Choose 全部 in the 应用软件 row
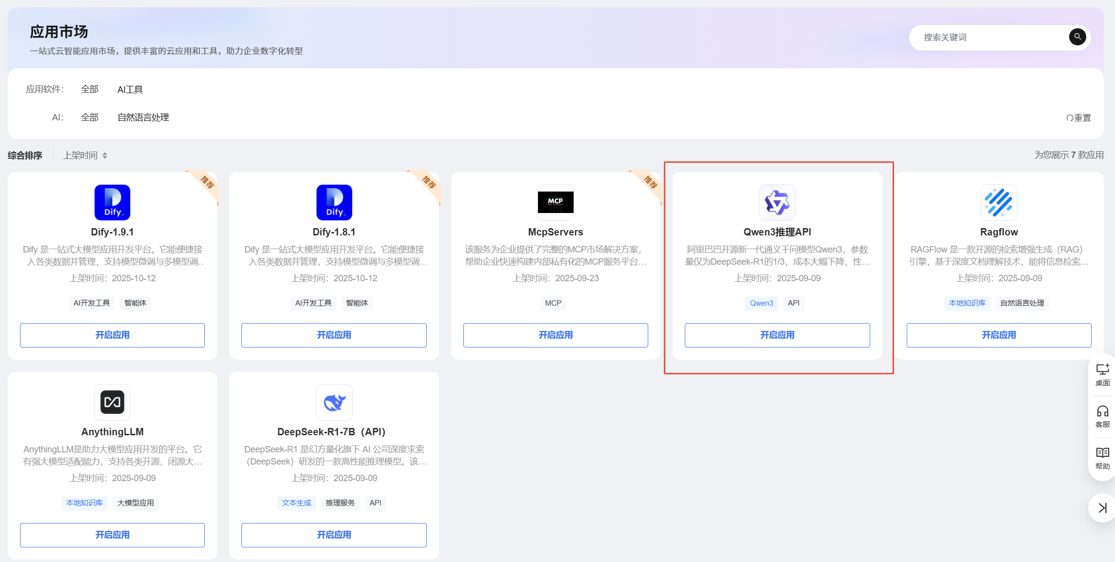 pos(90,90)
